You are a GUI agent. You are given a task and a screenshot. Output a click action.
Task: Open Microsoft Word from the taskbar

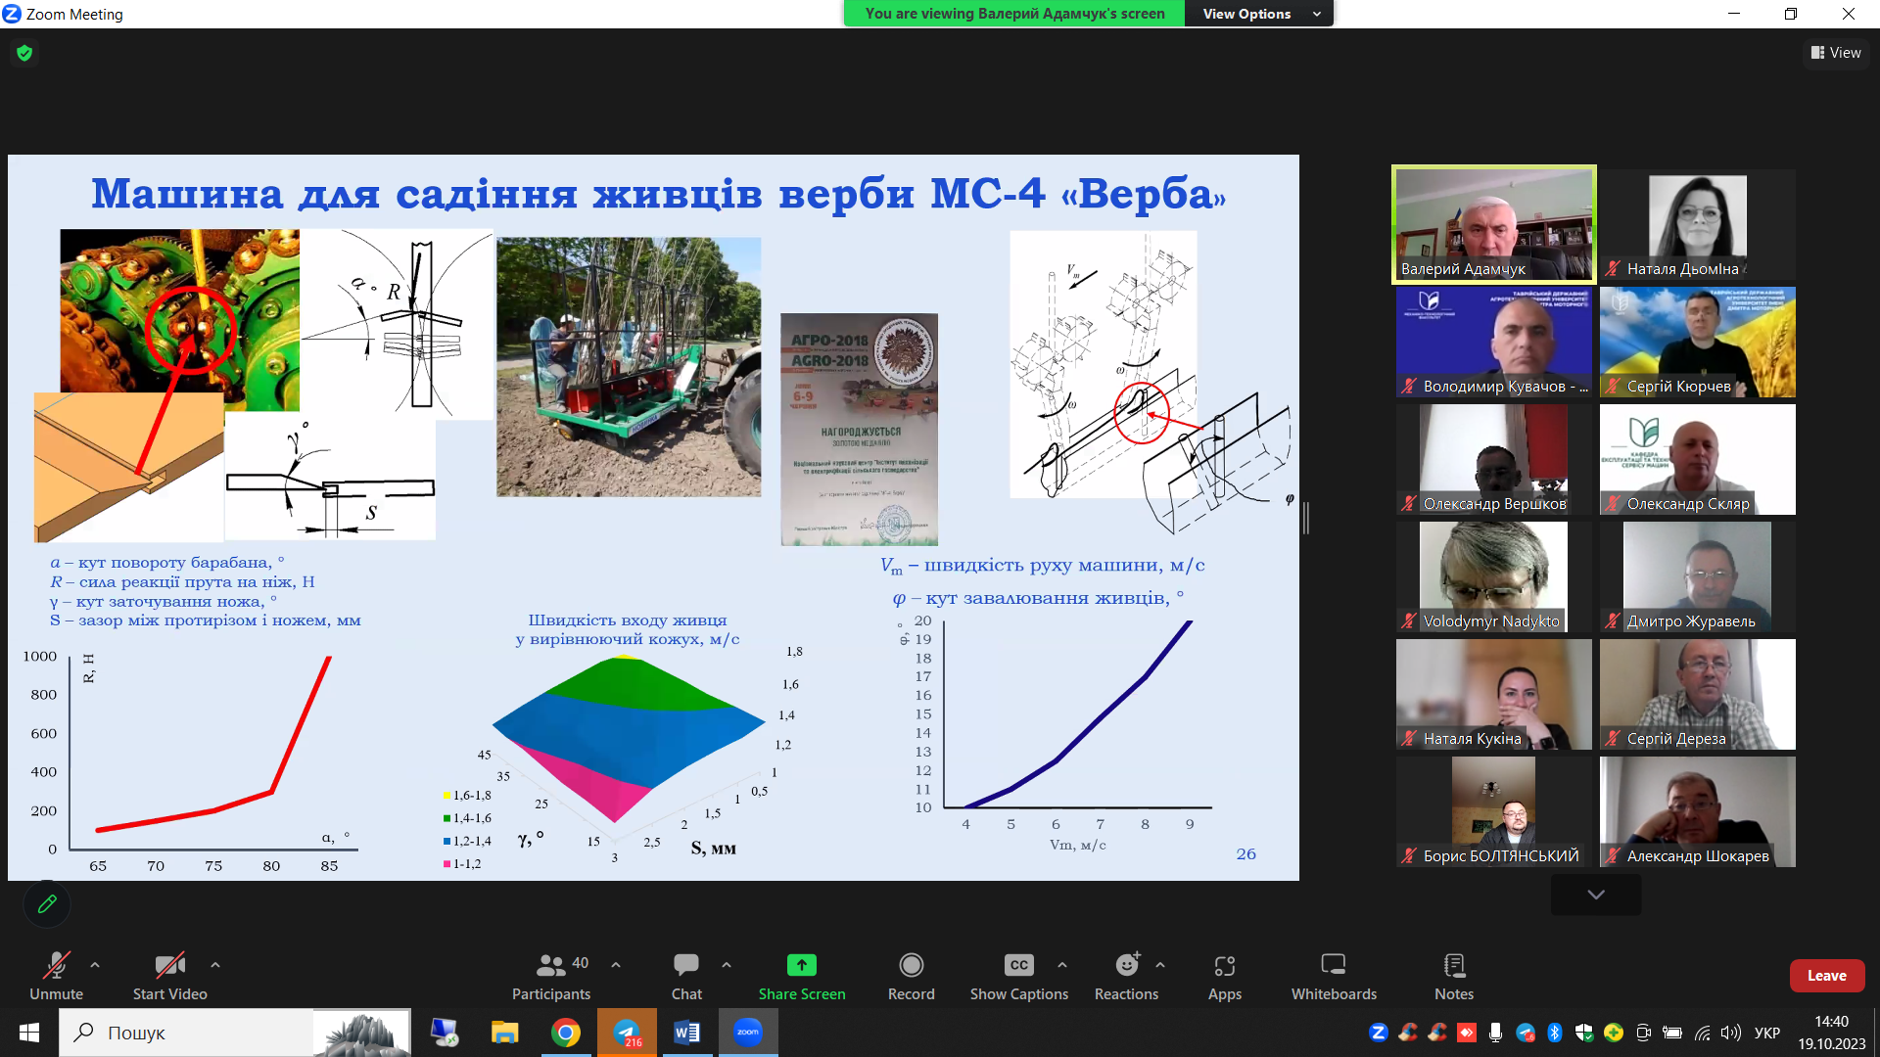pos(686,1033)
